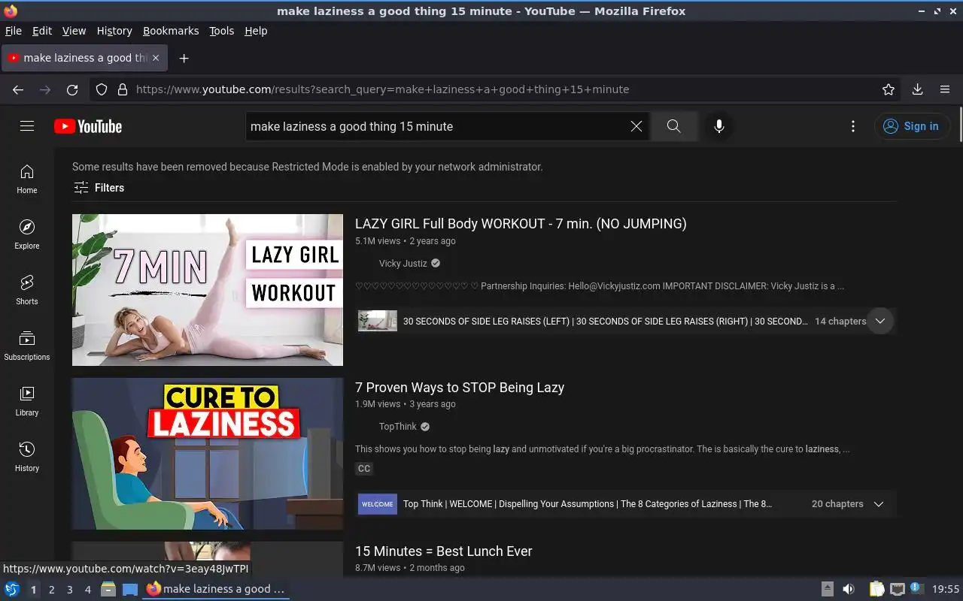Reload the page in Firefox
963x601 pixels.
pyautogui.click(x=72, y=89)
